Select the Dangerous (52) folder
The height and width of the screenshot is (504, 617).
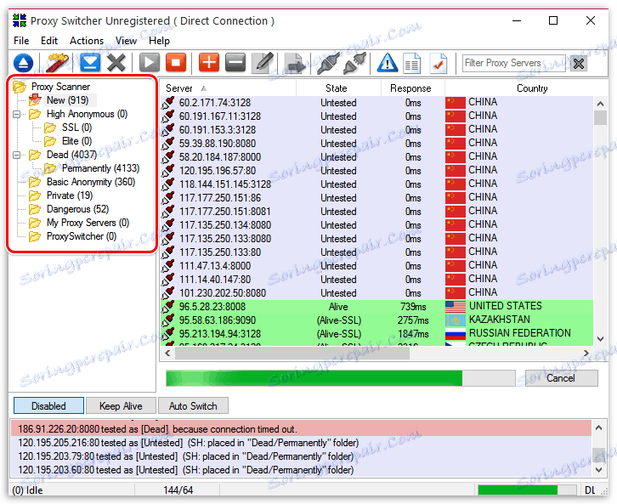tap(77, 209)
